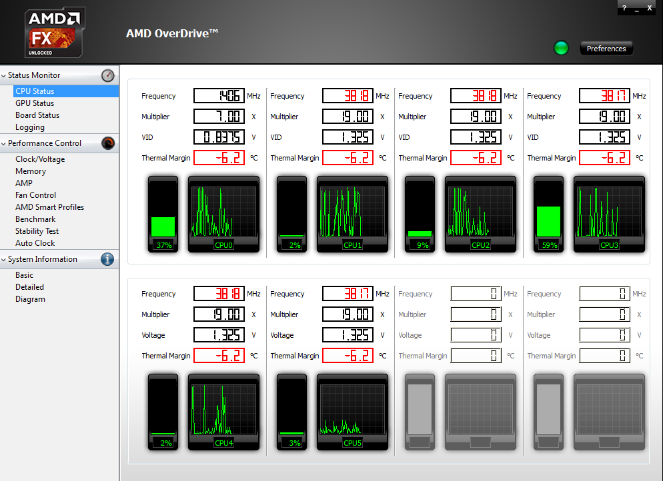Screen dimensions: 663x481
Task: Click the CPU2 usage graph
Action: pos(480,214)
